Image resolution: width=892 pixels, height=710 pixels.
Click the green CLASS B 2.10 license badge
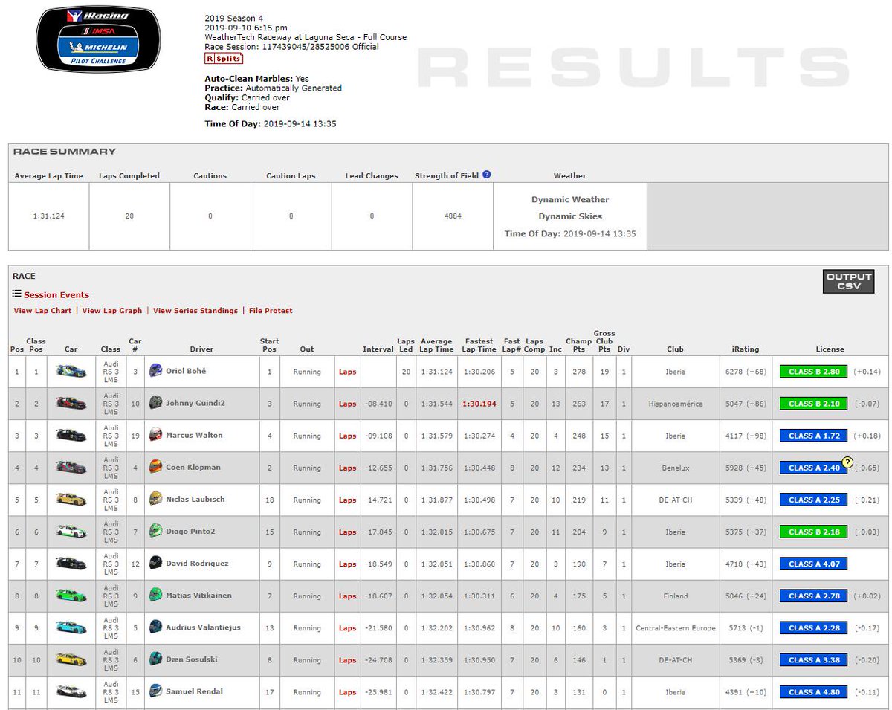(x=814, y=404)
